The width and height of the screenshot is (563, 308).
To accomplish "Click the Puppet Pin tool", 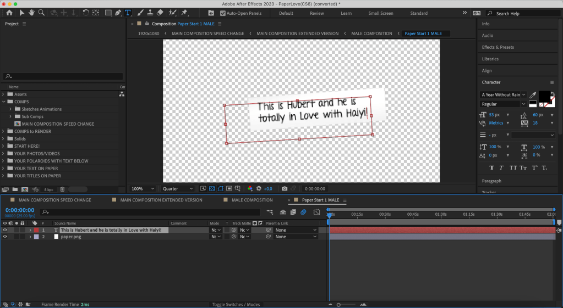I will (x=184, y=13).
